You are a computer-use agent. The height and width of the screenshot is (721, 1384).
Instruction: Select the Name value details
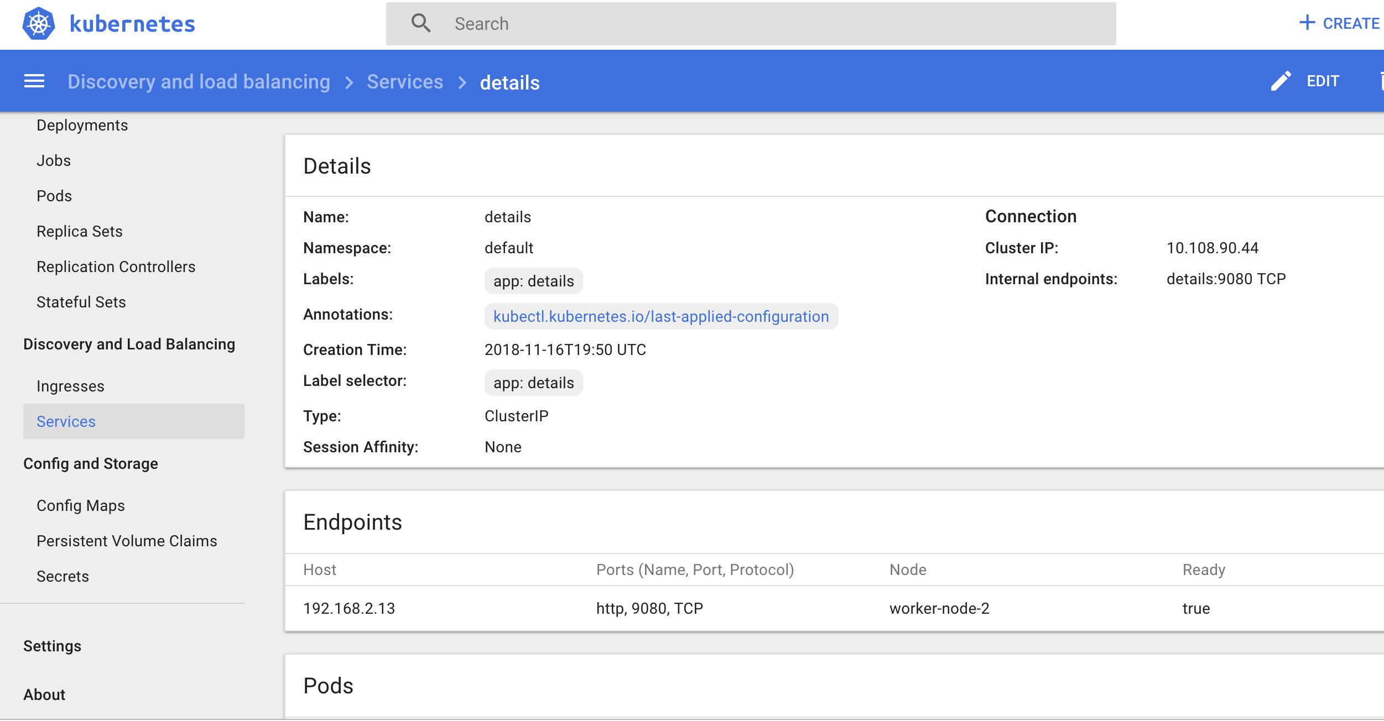[x=507, y=217]
